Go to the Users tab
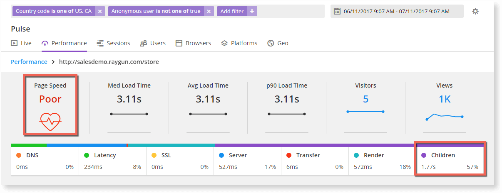 [x=153, y=43]
